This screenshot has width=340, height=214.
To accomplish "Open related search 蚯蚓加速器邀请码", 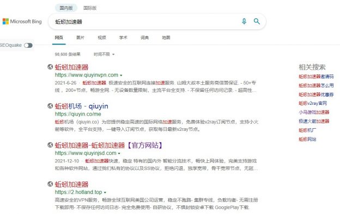I will (x=316, y=77).
